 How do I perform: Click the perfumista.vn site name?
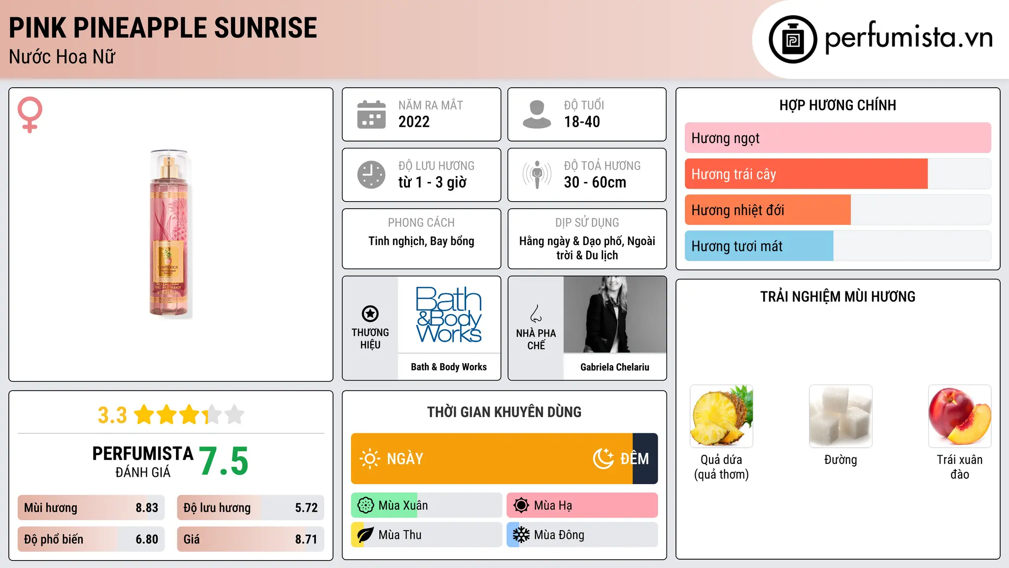[x=909, y=37]
